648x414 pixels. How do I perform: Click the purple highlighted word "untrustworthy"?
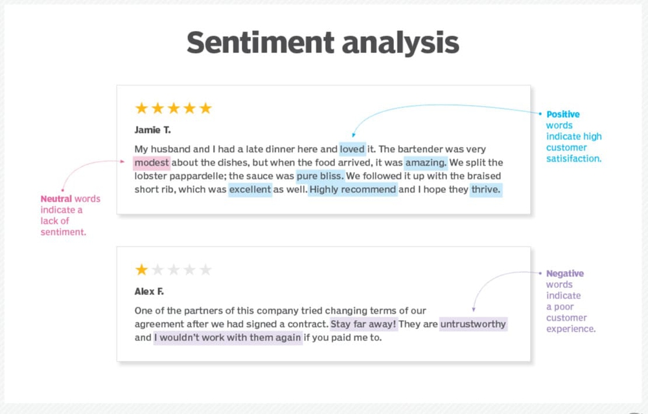pyautogui.click(x=473, y=323)
